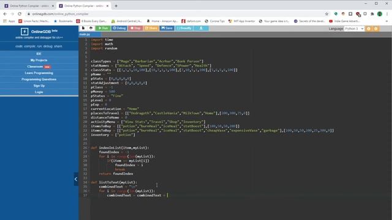The image size is (392, 220).
Task: Beautify the source code
Action: pos(184,28)
